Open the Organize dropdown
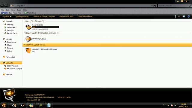Image resolution: width=192 pixels, height=108 pixels. pos(7,16)
